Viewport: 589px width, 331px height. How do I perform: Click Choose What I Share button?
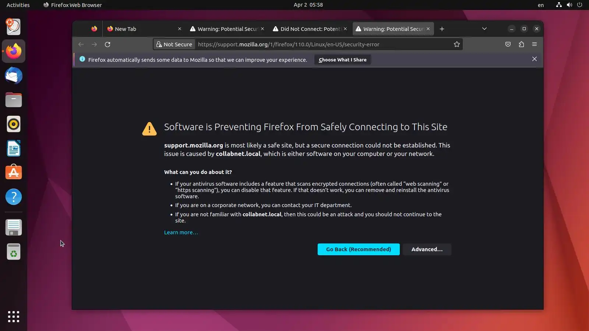pyautogui.click(x=342, y=60)
